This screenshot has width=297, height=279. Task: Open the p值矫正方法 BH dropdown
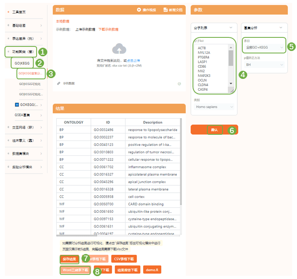(262, 65)
